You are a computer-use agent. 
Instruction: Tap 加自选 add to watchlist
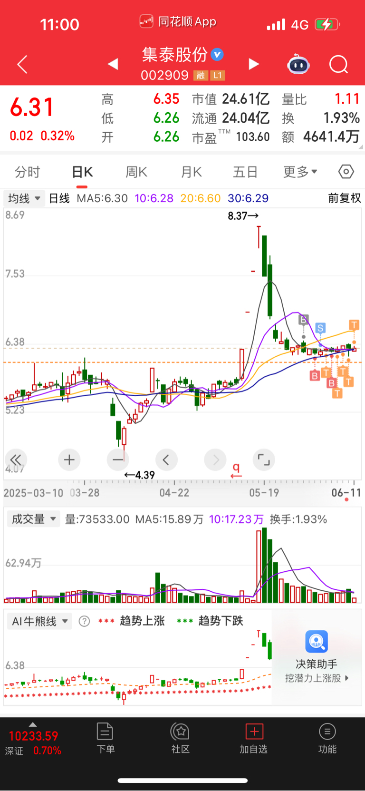[254, 738]
